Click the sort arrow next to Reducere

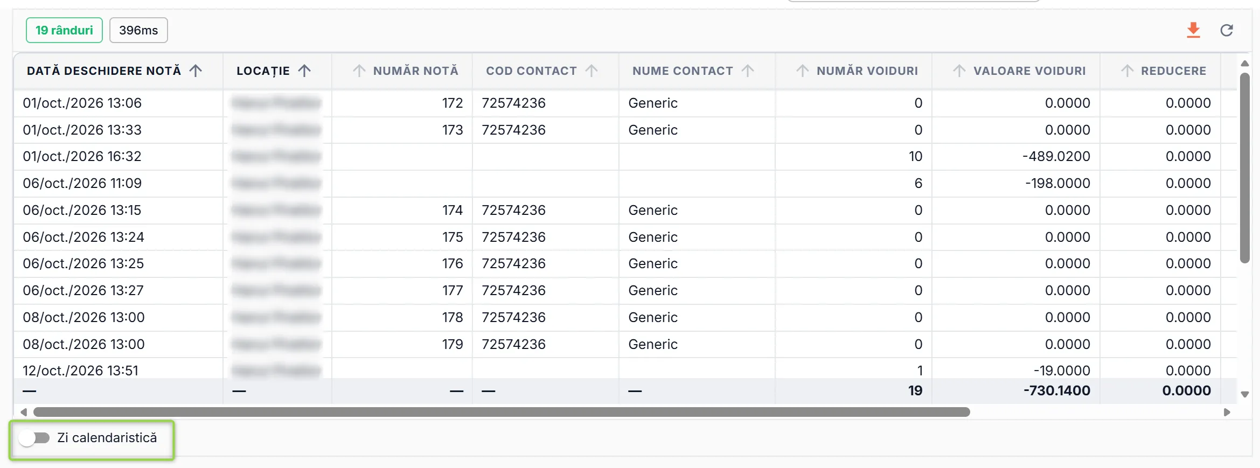(x=1127, y=71)
